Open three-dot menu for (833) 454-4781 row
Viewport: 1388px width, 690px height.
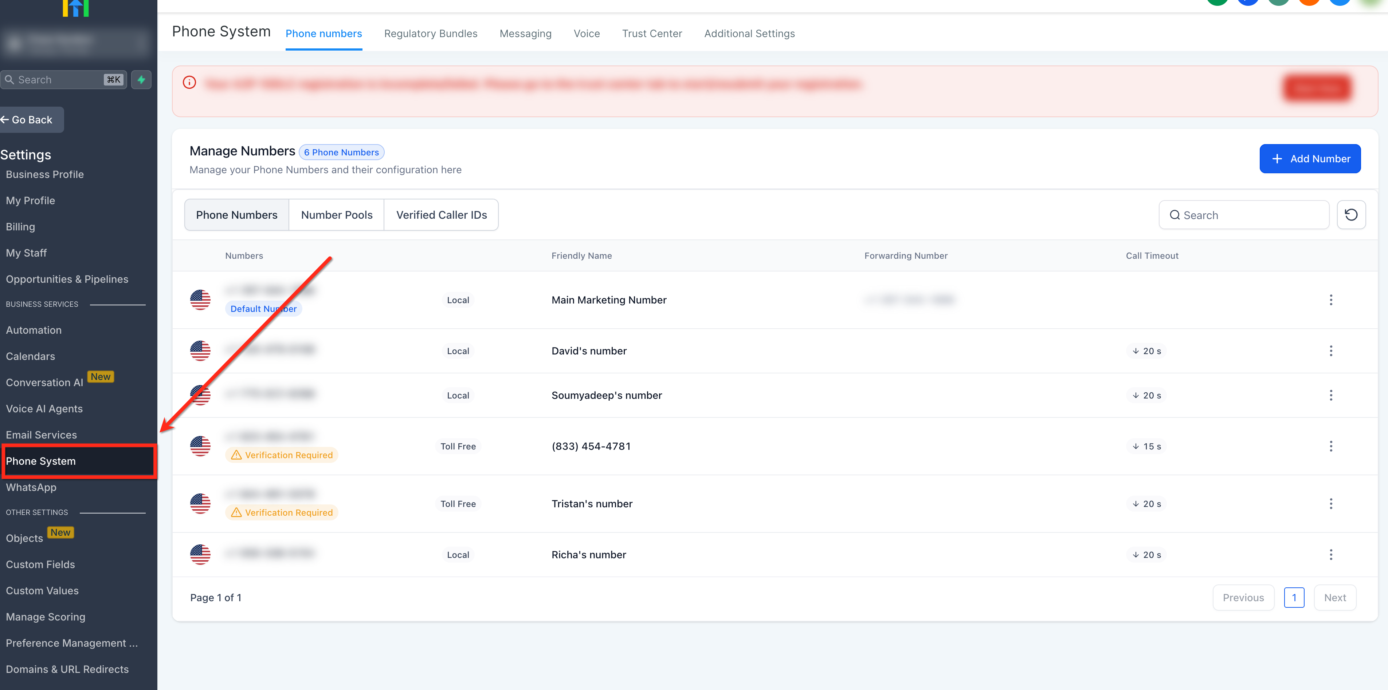pos(1330,446)
